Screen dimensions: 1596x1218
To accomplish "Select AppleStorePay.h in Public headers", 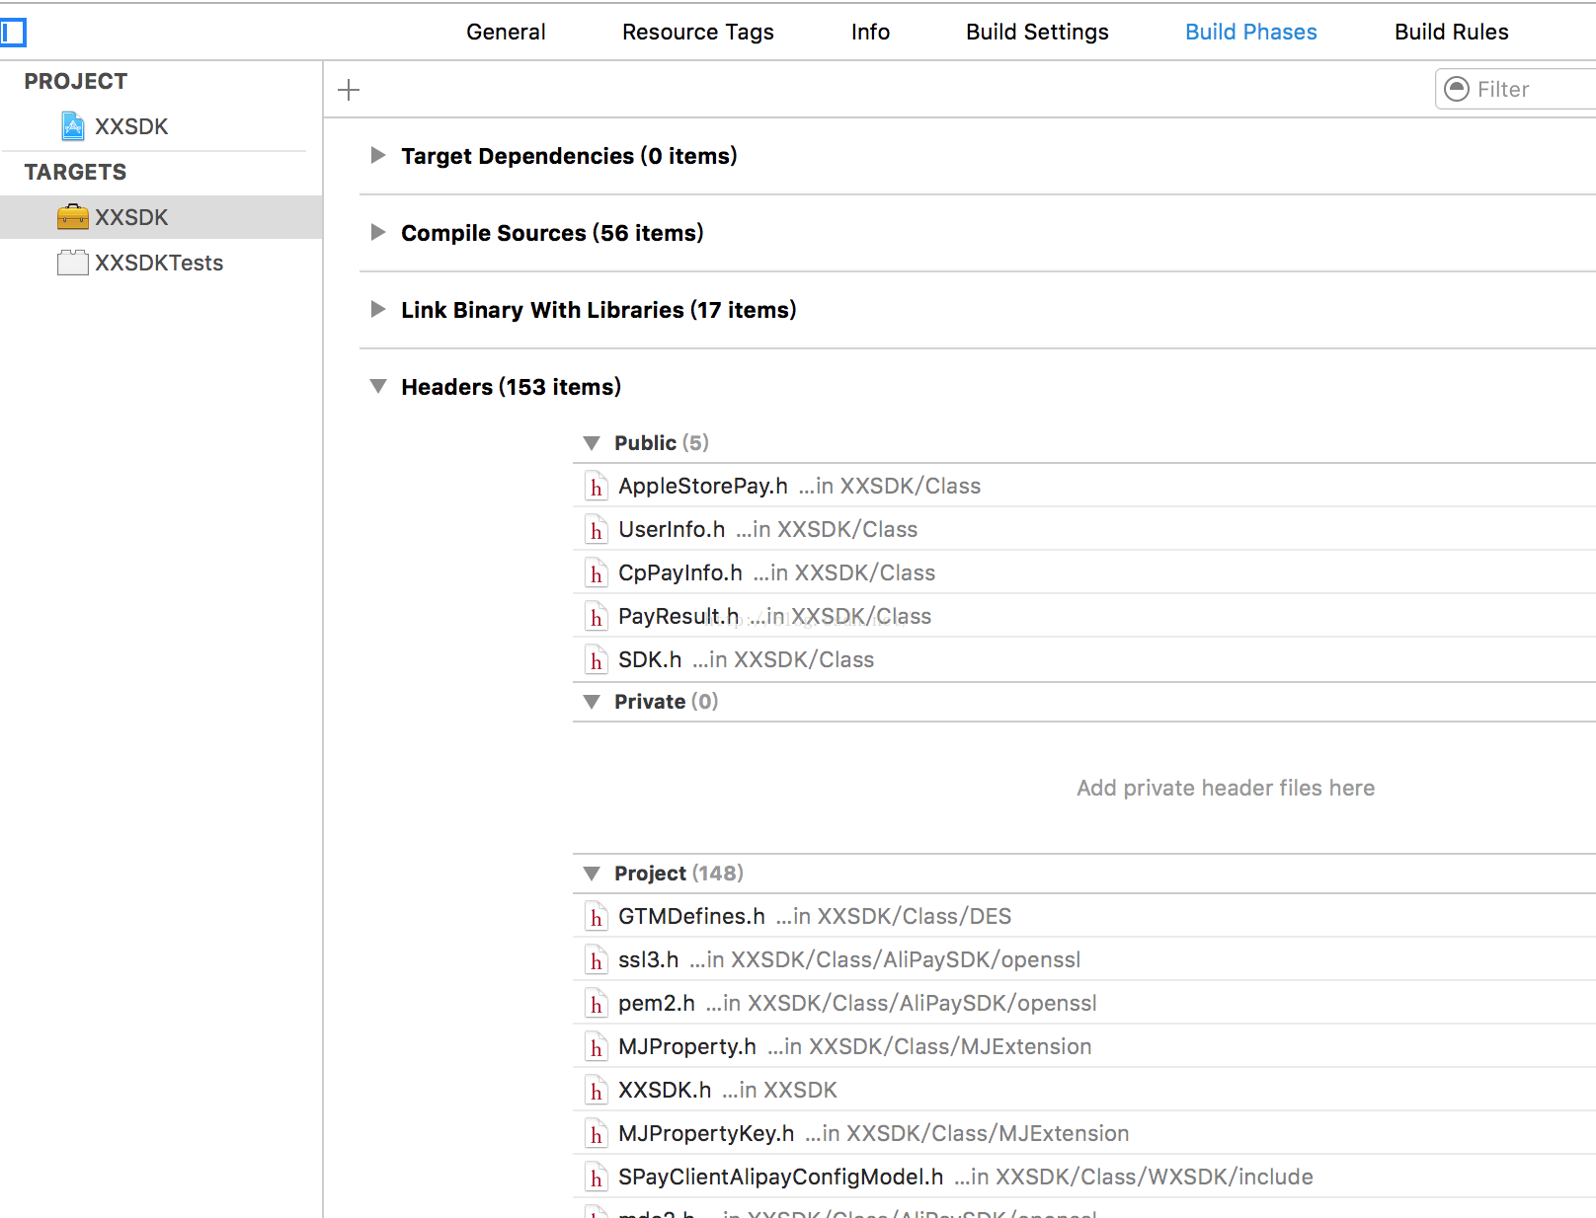I will pos(1084,486).
